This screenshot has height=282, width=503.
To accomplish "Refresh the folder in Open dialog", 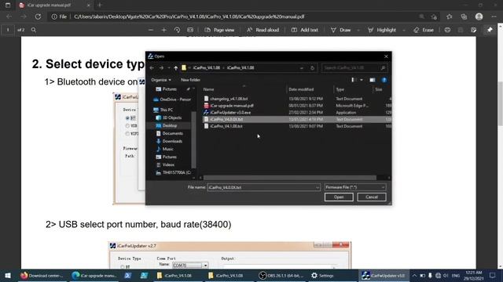I will 312,68.
